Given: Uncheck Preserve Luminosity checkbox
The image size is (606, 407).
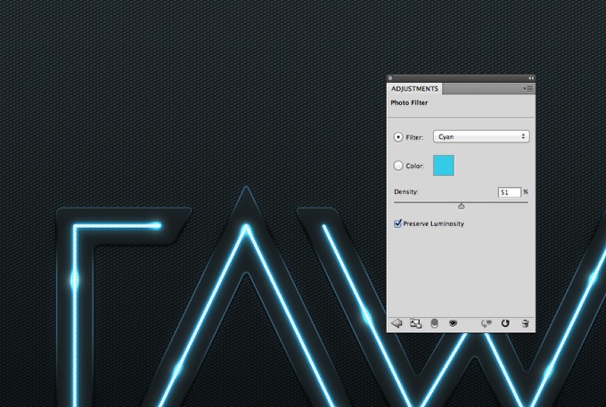Looking at the screenshot, I should (397, 224).
